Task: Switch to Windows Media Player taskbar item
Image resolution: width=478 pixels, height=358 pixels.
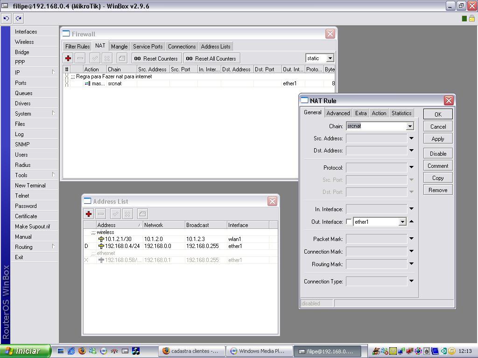Action: 260,351
